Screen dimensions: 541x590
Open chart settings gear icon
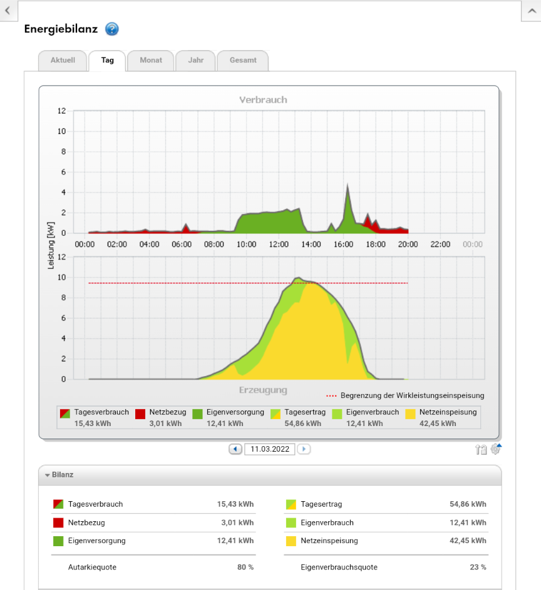click(x=496, y=449)
